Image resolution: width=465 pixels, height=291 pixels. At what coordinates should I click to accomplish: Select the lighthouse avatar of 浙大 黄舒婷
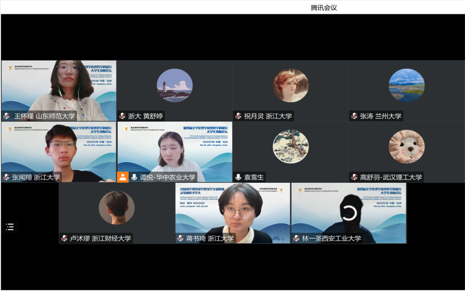click(x=175, y=86)
